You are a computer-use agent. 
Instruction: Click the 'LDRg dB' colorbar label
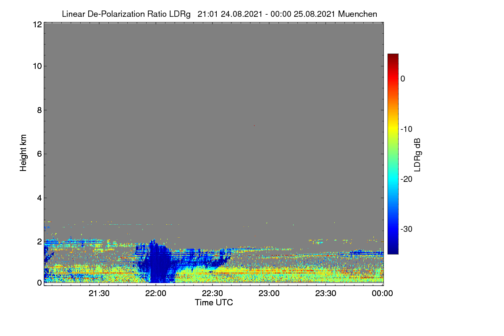(x=417, y=154)
